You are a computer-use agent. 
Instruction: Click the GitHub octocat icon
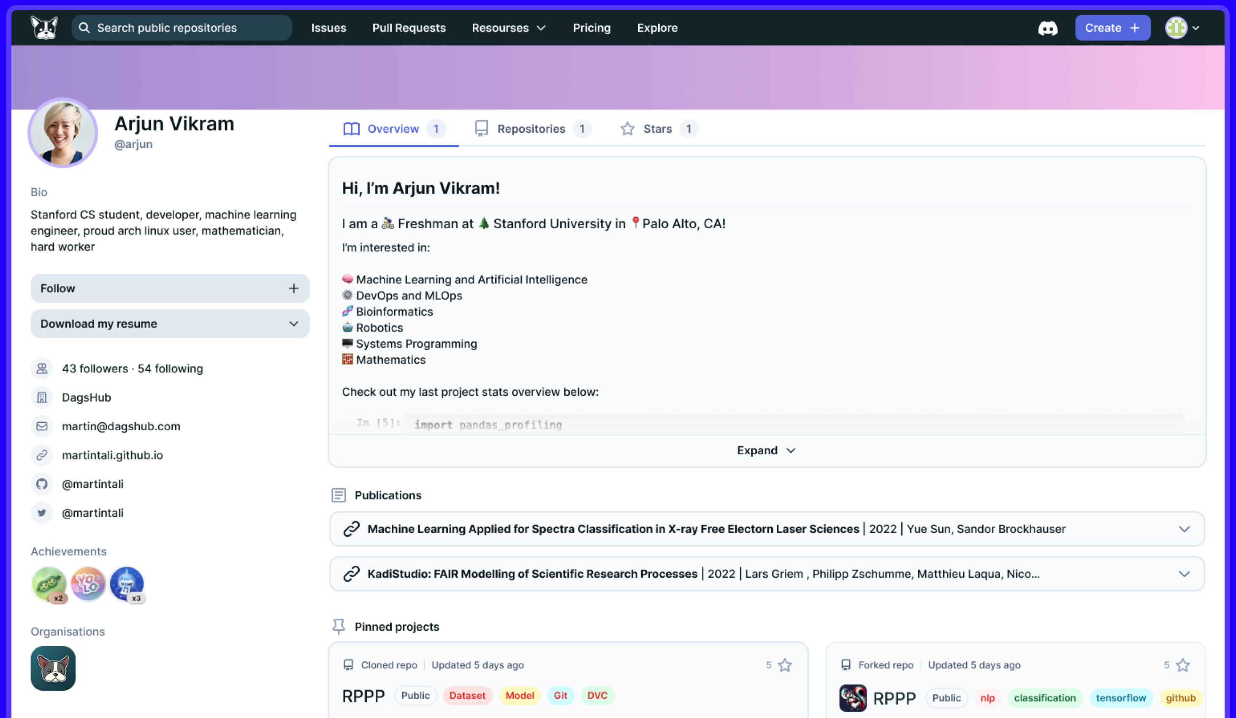pyautogui.click(x=42, y=484)
